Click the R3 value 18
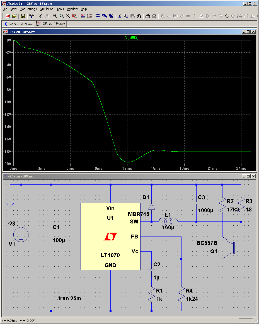Screen dimensions: 259x324 pos(249,209)
